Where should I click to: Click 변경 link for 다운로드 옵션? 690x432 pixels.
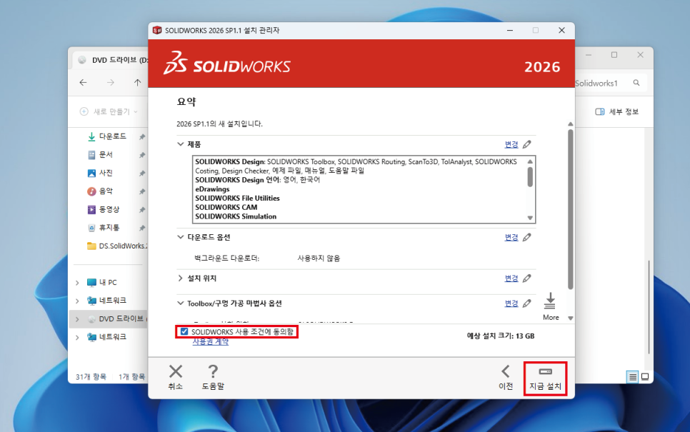coord(511,237)
